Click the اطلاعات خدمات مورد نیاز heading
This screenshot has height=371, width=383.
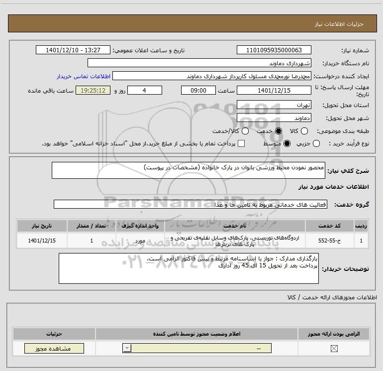coord(333,187)
